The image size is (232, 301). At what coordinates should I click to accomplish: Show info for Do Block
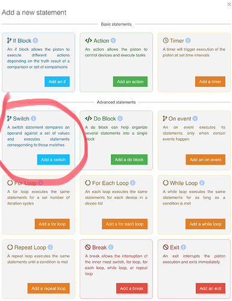pos(120,118)
